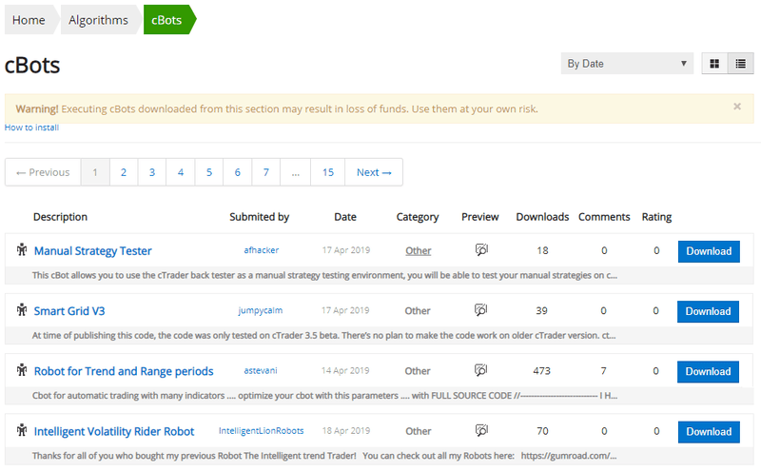Click preview icon in Robot for Trend row

(x=481, y=370)
